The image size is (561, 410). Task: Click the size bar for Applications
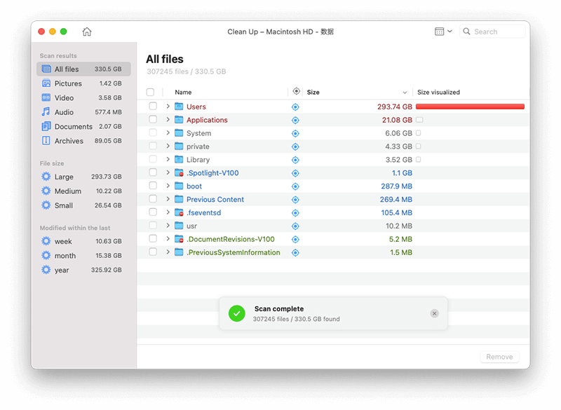[x=419, y=120]
